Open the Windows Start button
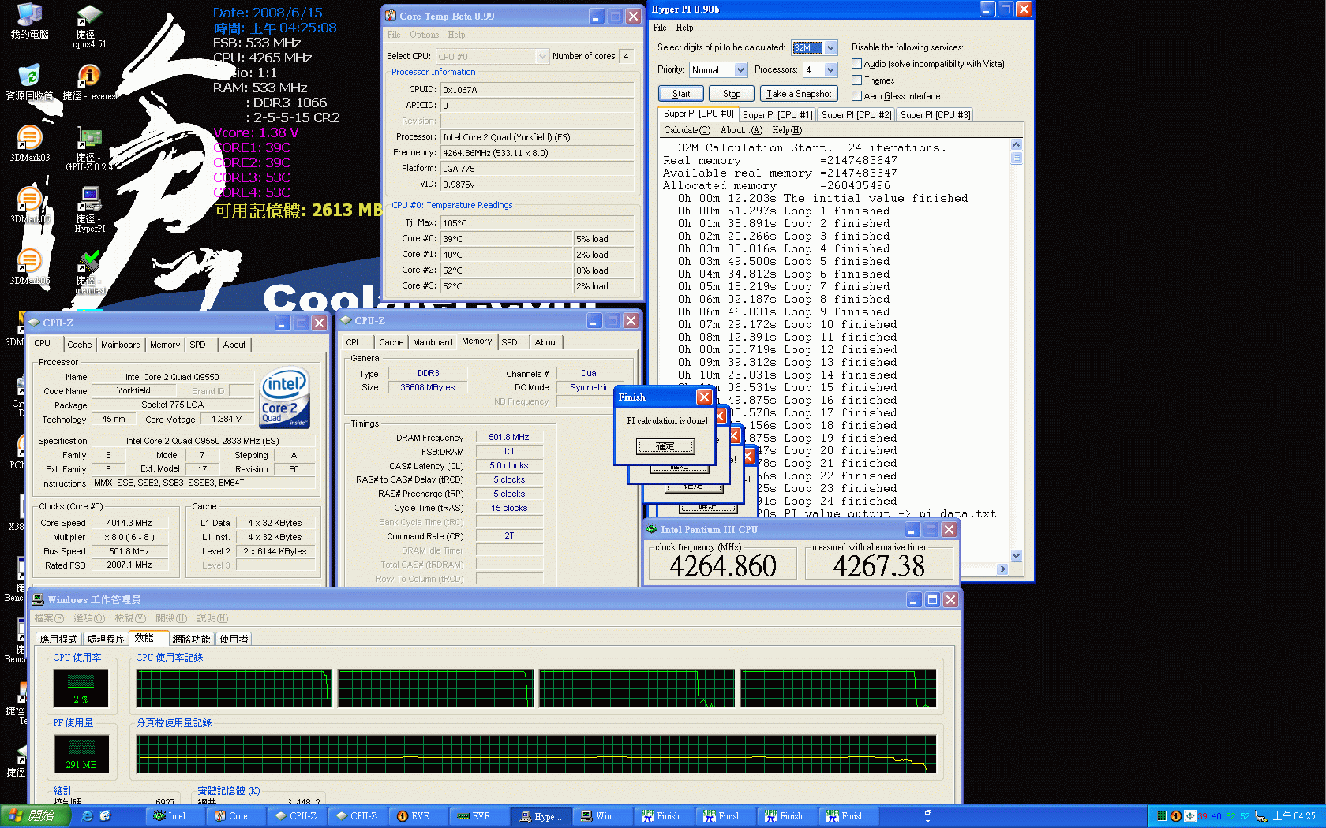The width and height of the screenshot is (1326, 828). (35, 816)
